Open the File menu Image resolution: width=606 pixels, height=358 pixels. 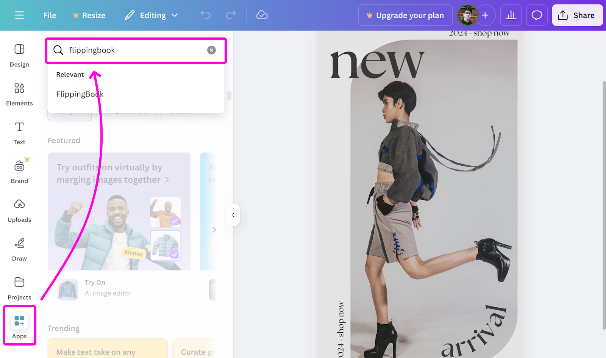[50, 15]
